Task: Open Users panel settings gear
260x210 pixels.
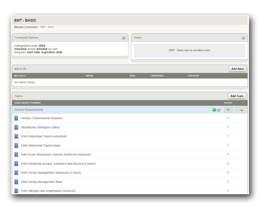Action: click(243, 38)
